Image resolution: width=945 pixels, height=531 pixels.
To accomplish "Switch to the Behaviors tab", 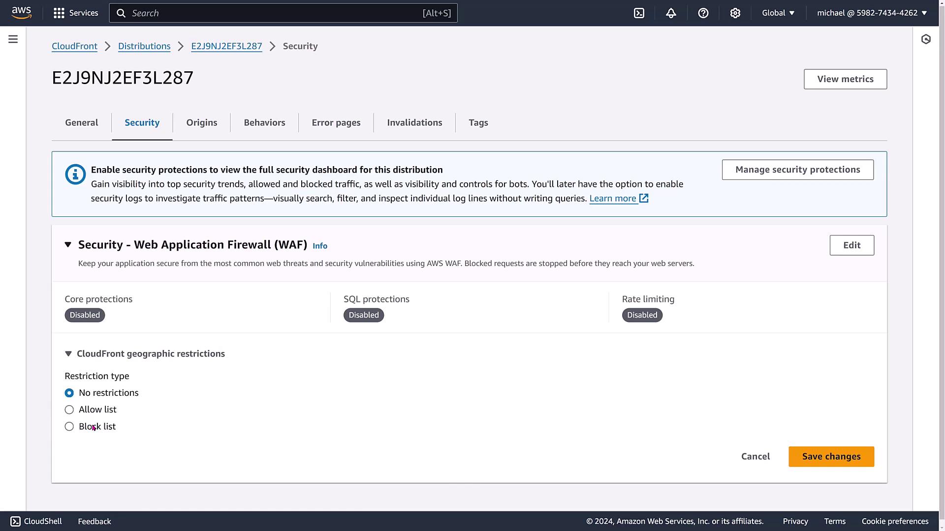I will click(264, 123).
